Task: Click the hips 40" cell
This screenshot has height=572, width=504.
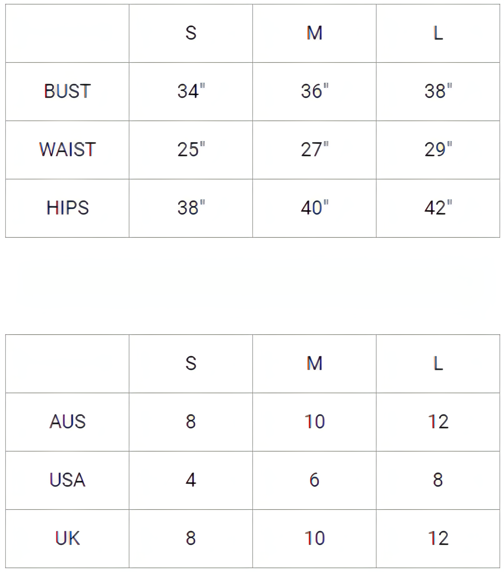Action: 314,208
